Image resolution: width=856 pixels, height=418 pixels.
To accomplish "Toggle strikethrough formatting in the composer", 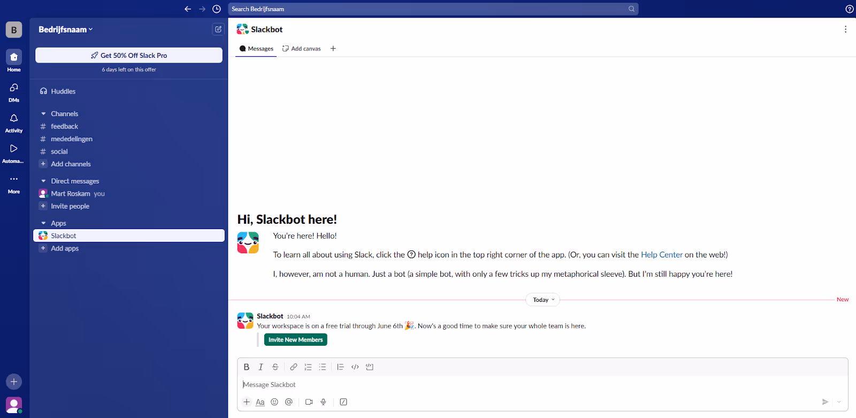I will [x=275, y=367].
